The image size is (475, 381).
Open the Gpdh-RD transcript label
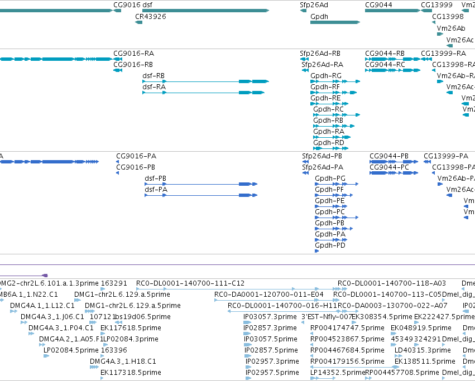click(x=329, y=143)
